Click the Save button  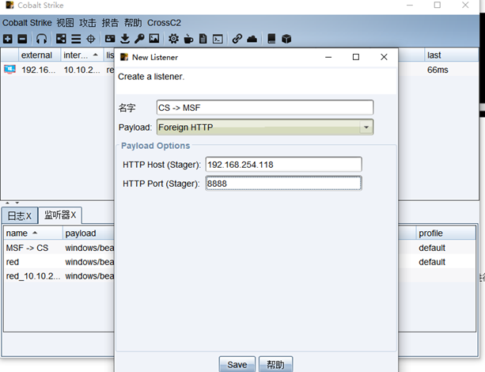click(x=237, y=365)
